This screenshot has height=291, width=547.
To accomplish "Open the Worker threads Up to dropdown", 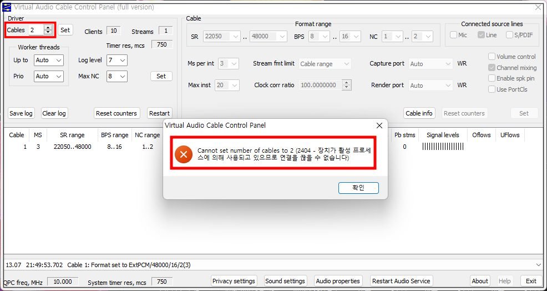I will [48, 60].
